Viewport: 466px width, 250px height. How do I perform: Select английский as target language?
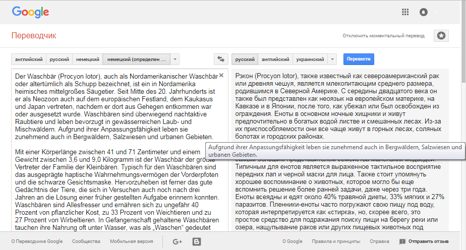[x=275, y=59]
